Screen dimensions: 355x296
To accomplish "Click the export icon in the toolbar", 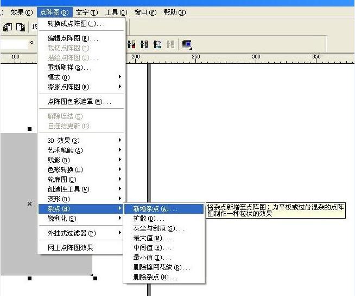I will pyautogui.click(x=21, y=27).
